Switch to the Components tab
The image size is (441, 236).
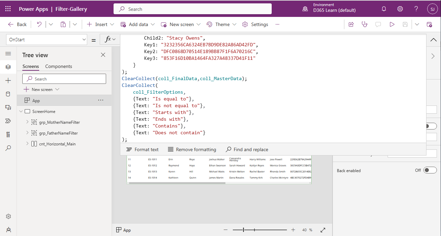click(x=58, y=67)
